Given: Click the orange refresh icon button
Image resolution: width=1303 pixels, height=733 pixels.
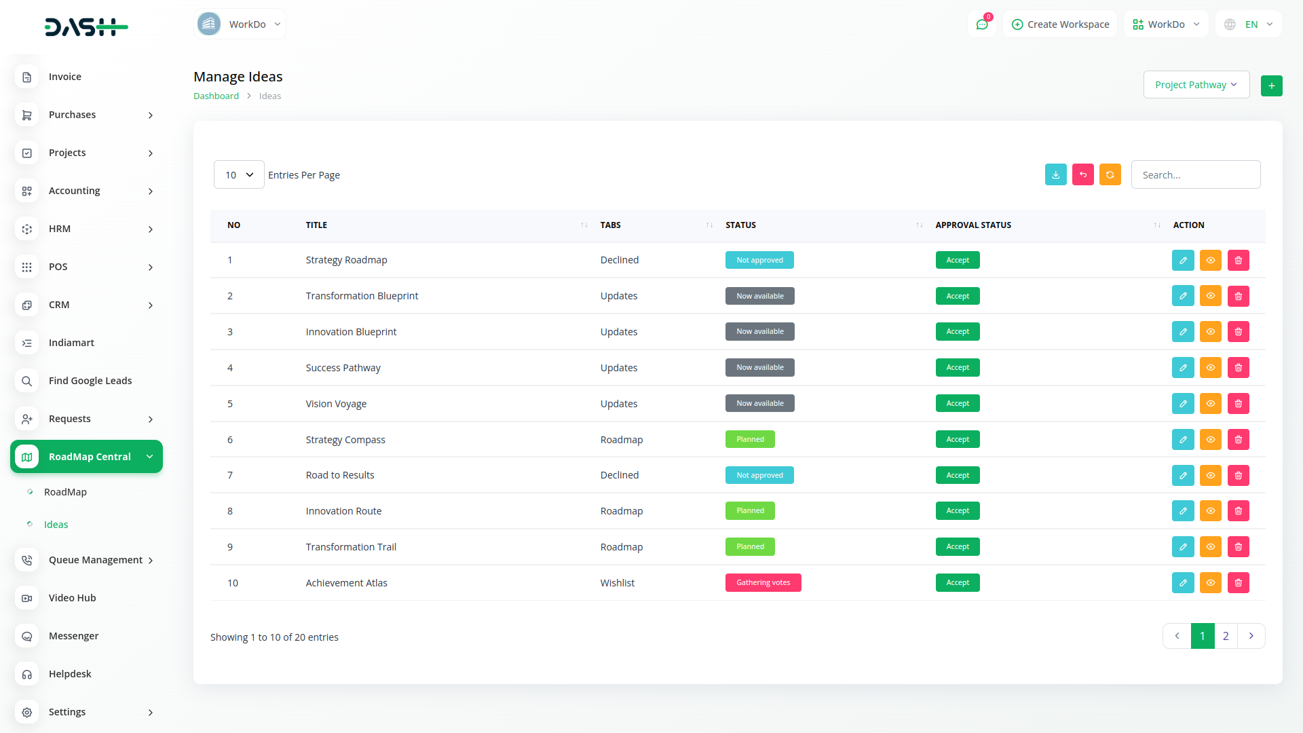Looking at the screenshot, I should coord(1110,175).
